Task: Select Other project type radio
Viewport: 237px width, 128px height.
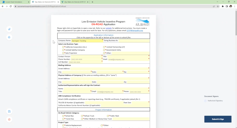Action: pyautogui.click(x=102, y=125)
